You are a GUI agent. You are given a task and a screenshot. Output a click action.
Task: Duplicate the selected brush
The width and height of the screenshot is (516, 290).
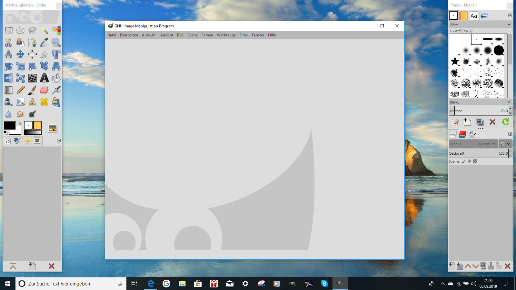pos(480,121)
